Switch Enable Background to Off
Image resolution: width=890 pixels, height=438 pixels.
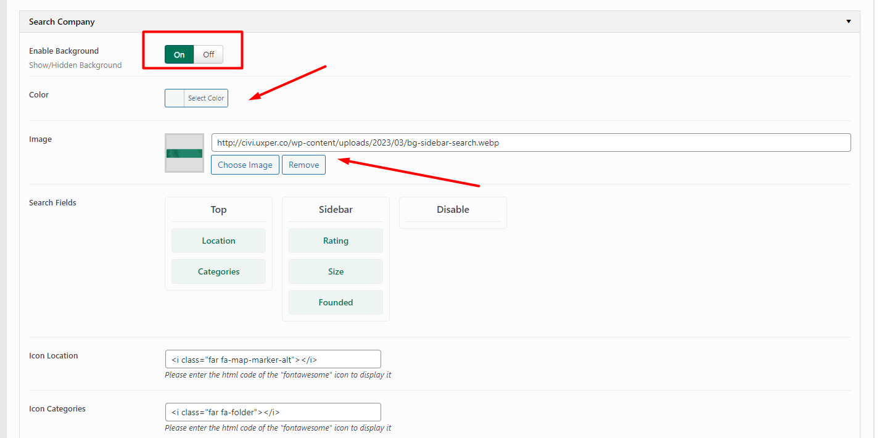point(208,54)
